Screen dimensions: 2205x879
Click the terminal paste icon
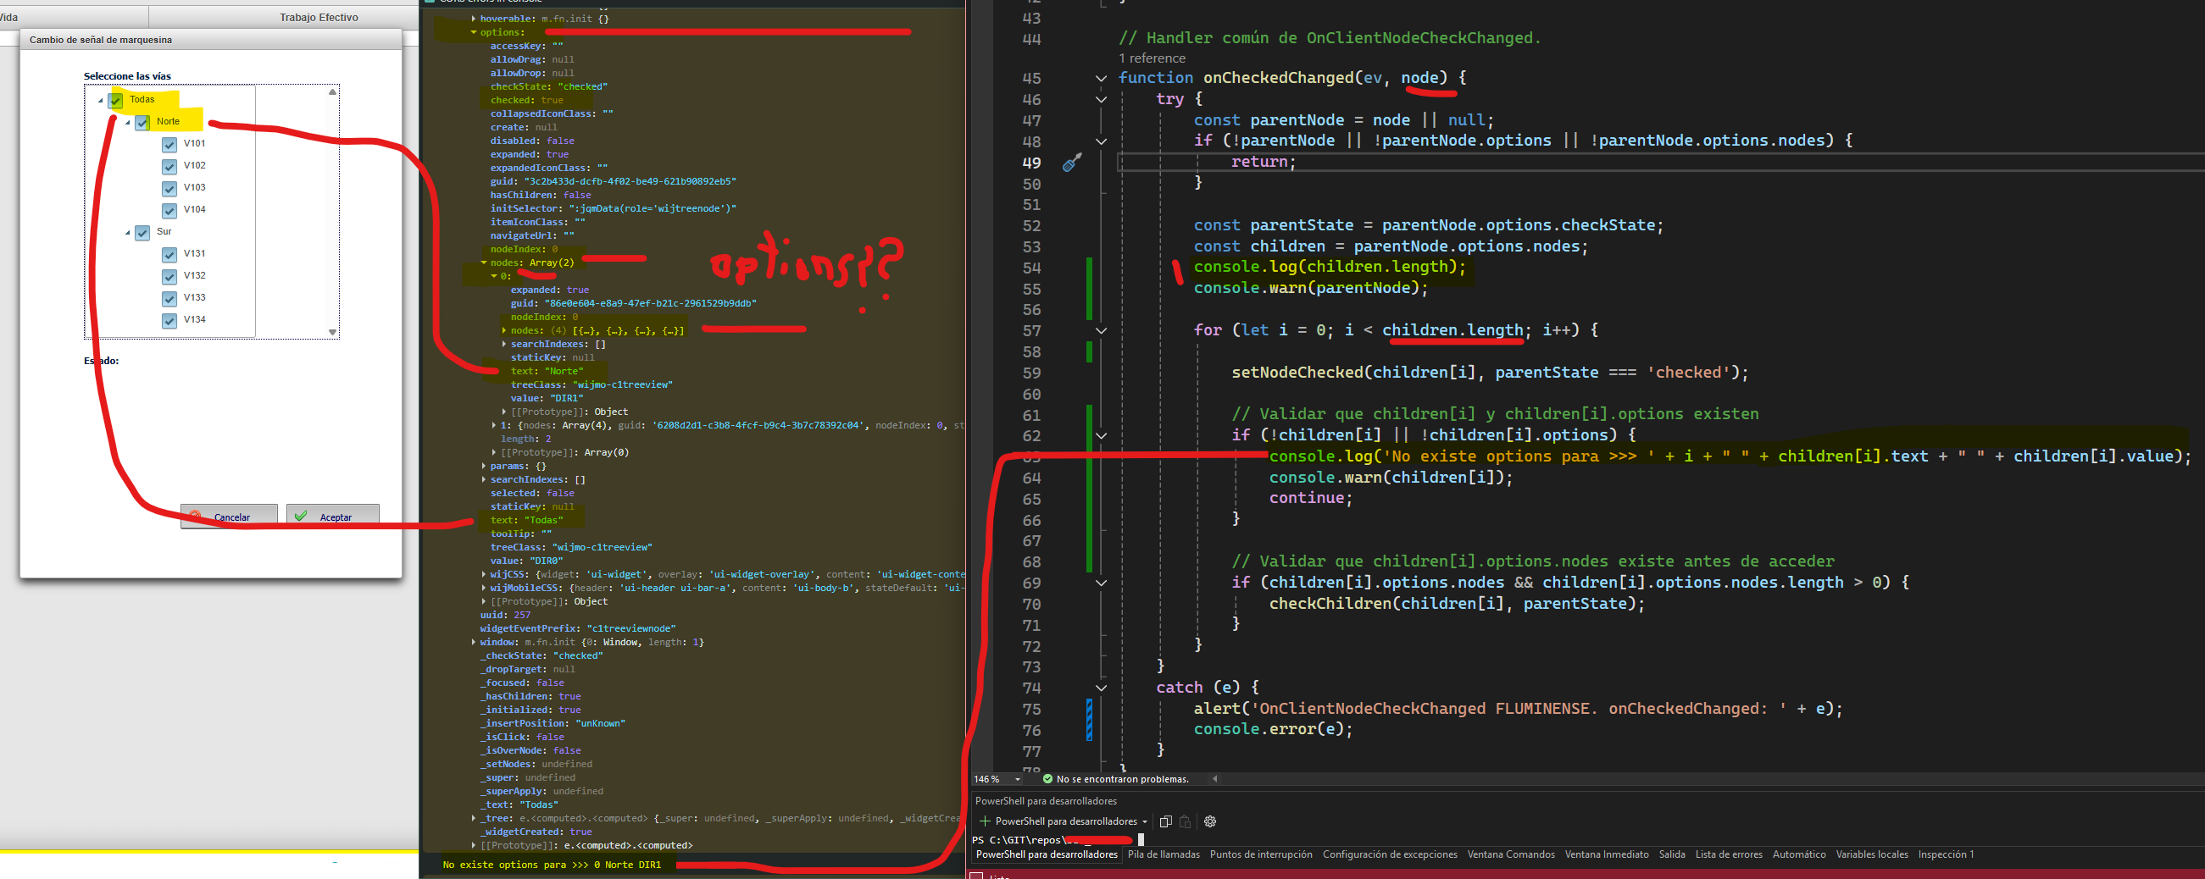click(x=1185, y=821)
